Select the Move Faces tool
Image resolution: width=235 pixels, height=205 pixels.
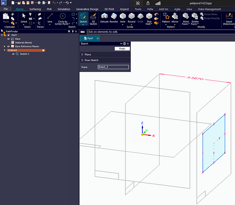pyautogui.click(x=186, y=19)
